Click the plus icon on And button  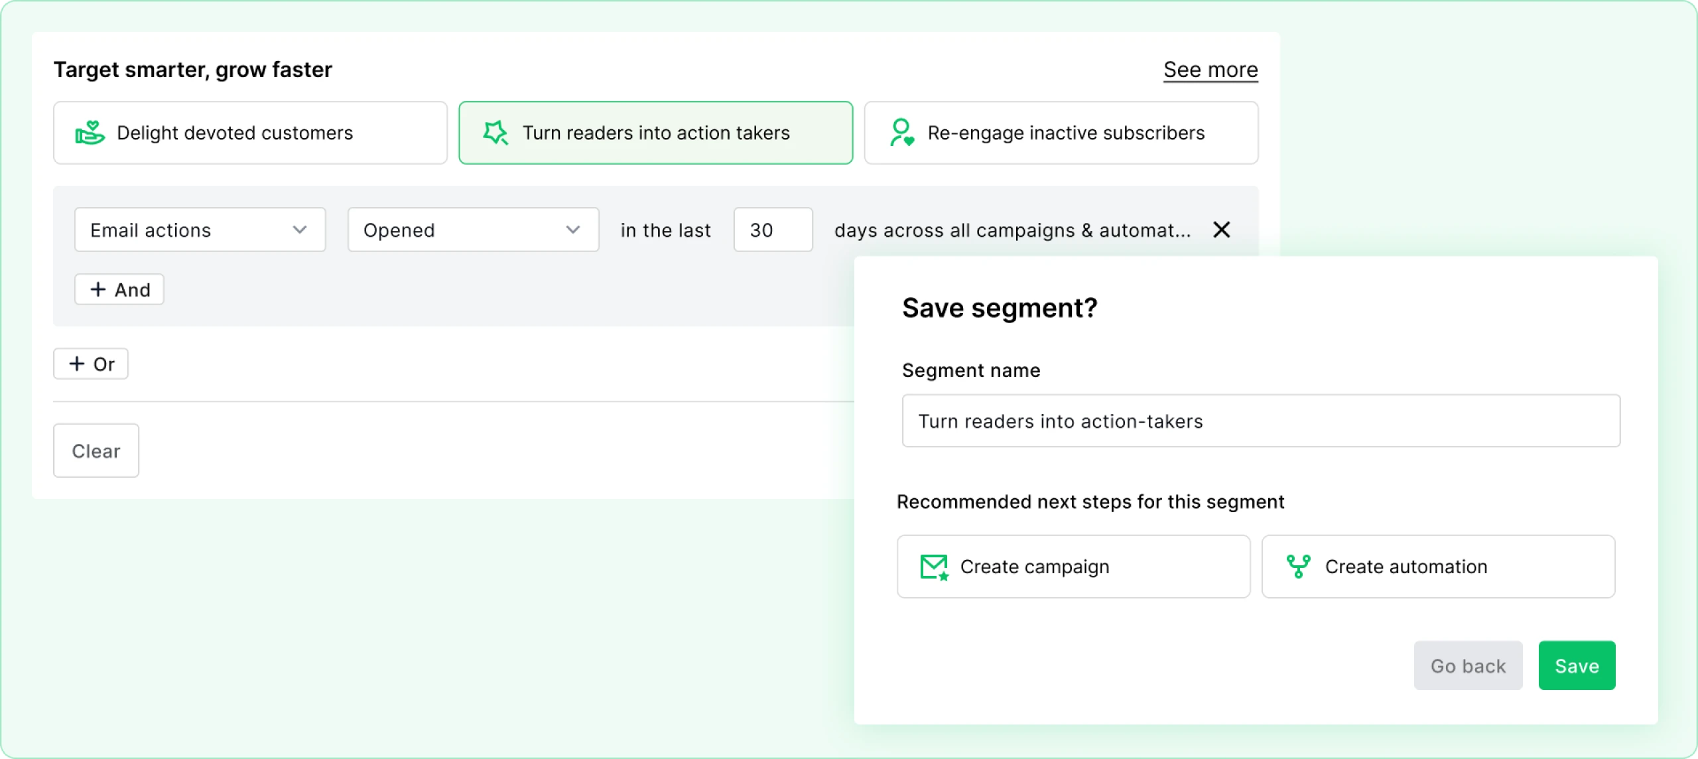98,289
